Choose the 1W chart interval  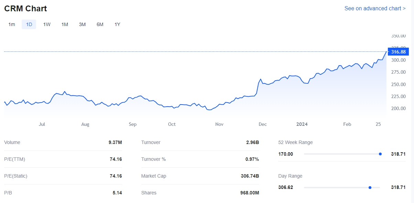point(47,24)
